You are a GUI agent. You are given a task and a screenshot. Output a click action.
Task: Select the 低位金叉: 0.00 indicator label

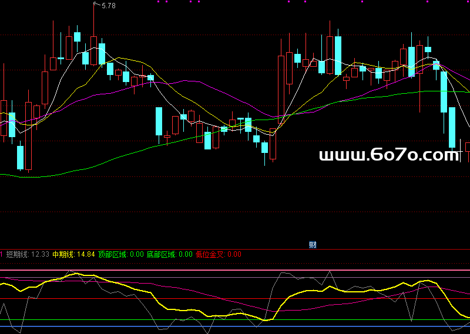pos(219,254)
